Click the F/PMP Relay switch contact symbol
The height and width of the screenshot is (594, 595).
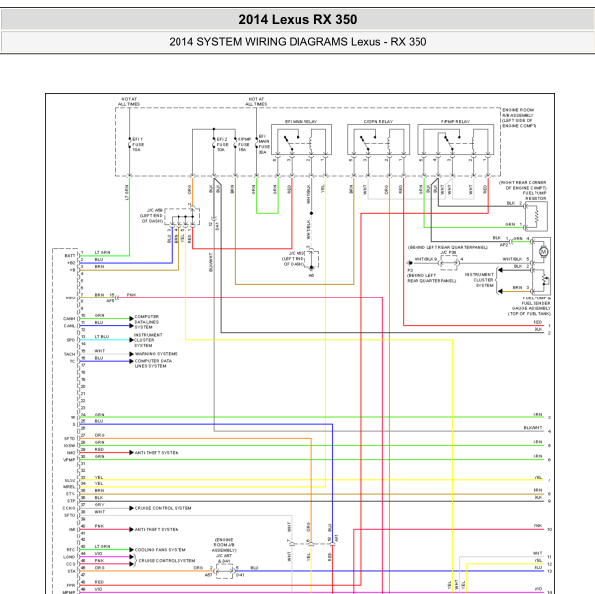450,142
